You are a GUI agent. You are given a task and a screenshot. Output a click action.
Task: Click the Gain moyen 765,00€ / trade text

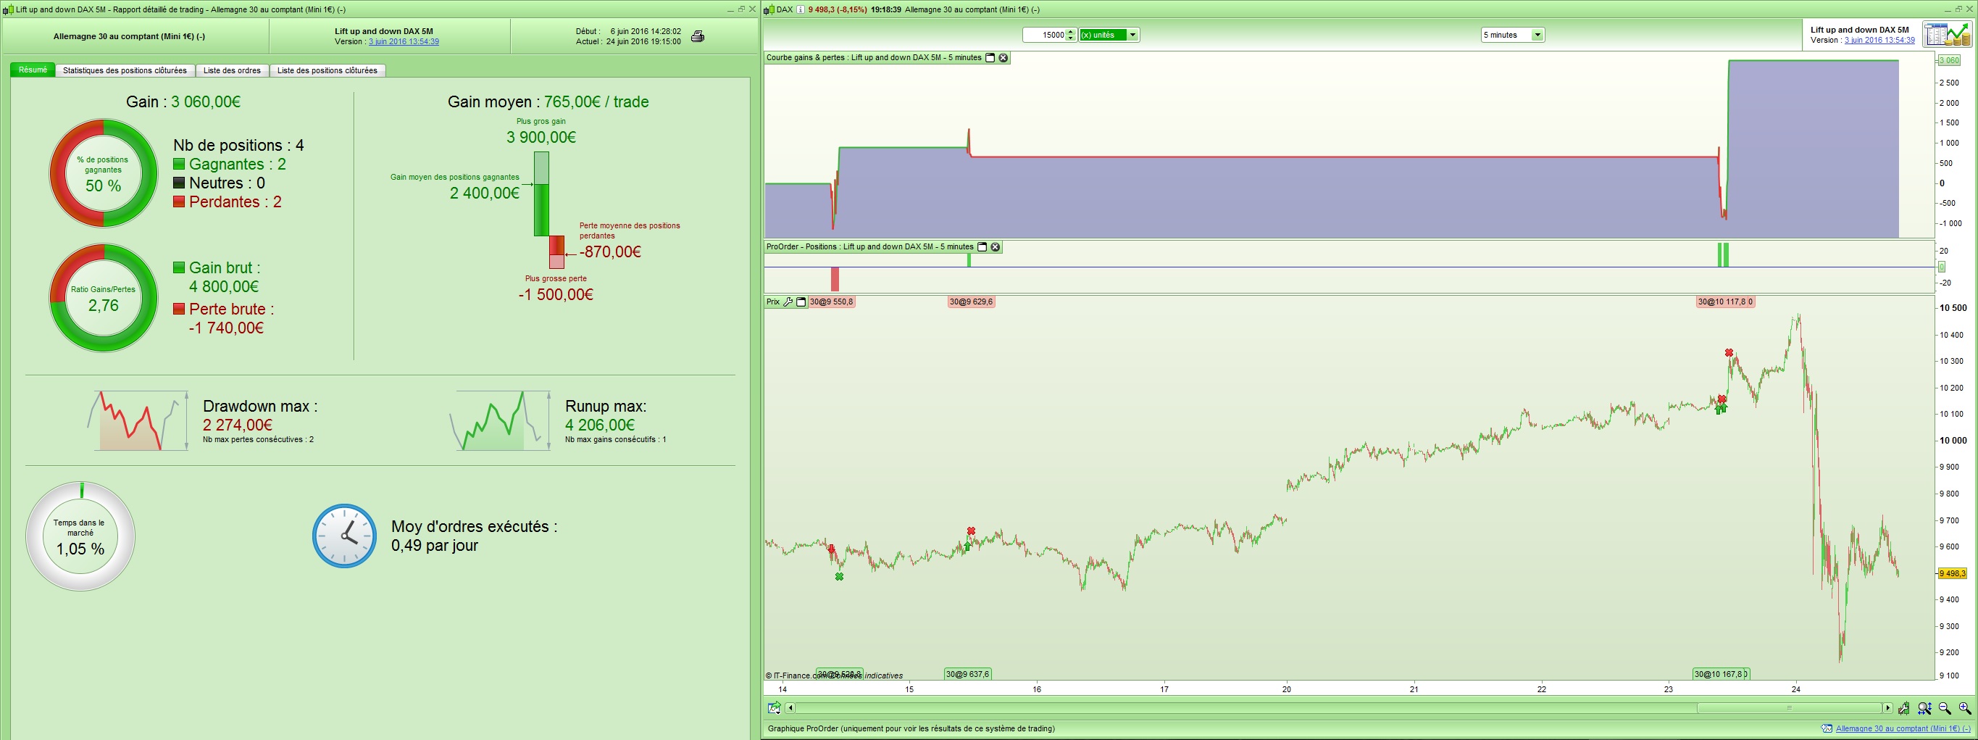(548, 101)
